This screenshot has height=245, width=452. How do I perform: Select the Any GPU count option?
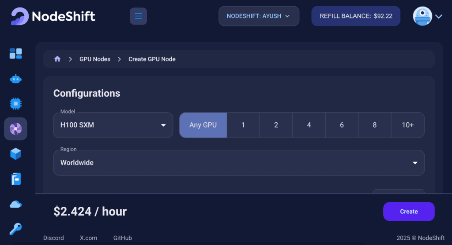click(203, 125)
